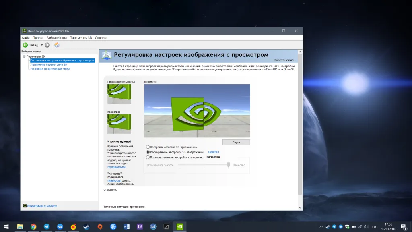Move the performance-quality slider handle
The image size is (412, 232).
pos(229,164)
